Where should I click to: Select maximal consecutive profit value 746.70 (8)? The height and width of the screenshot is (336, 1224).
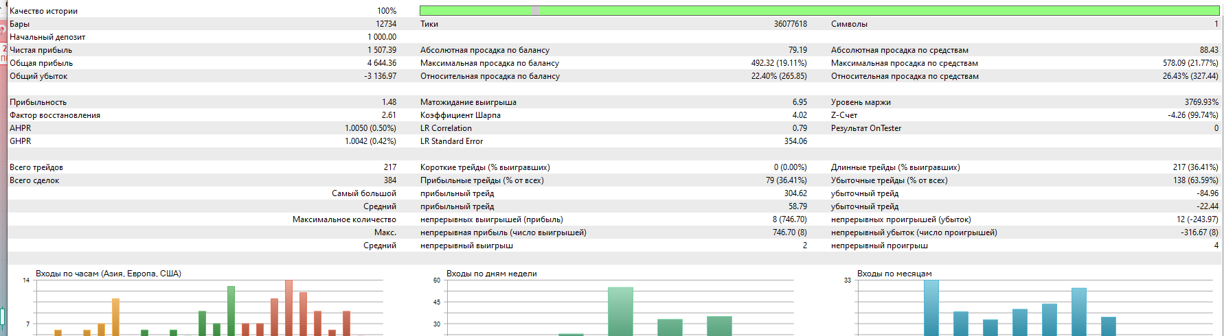(x=790, y=232)
